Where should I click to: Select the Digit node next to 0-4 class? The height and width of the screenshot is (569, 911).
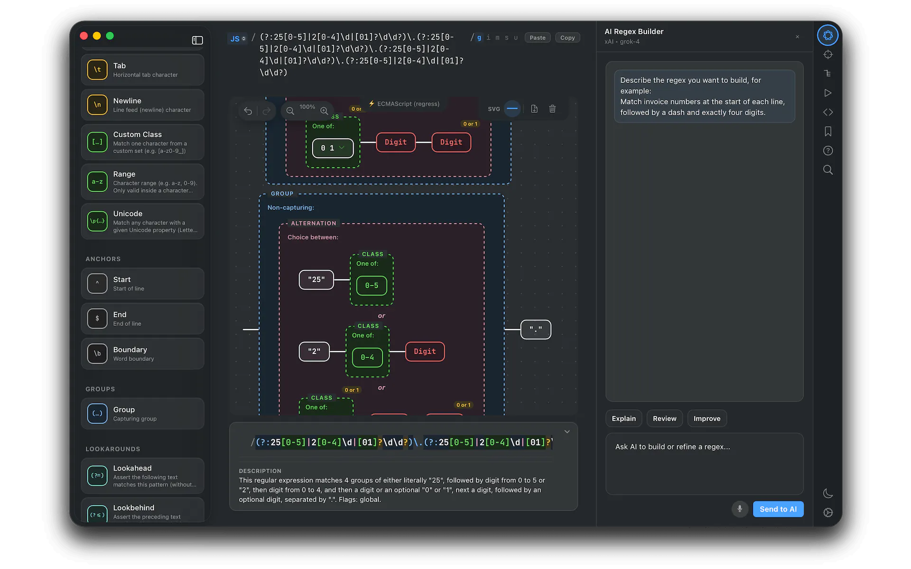point(425,351)
